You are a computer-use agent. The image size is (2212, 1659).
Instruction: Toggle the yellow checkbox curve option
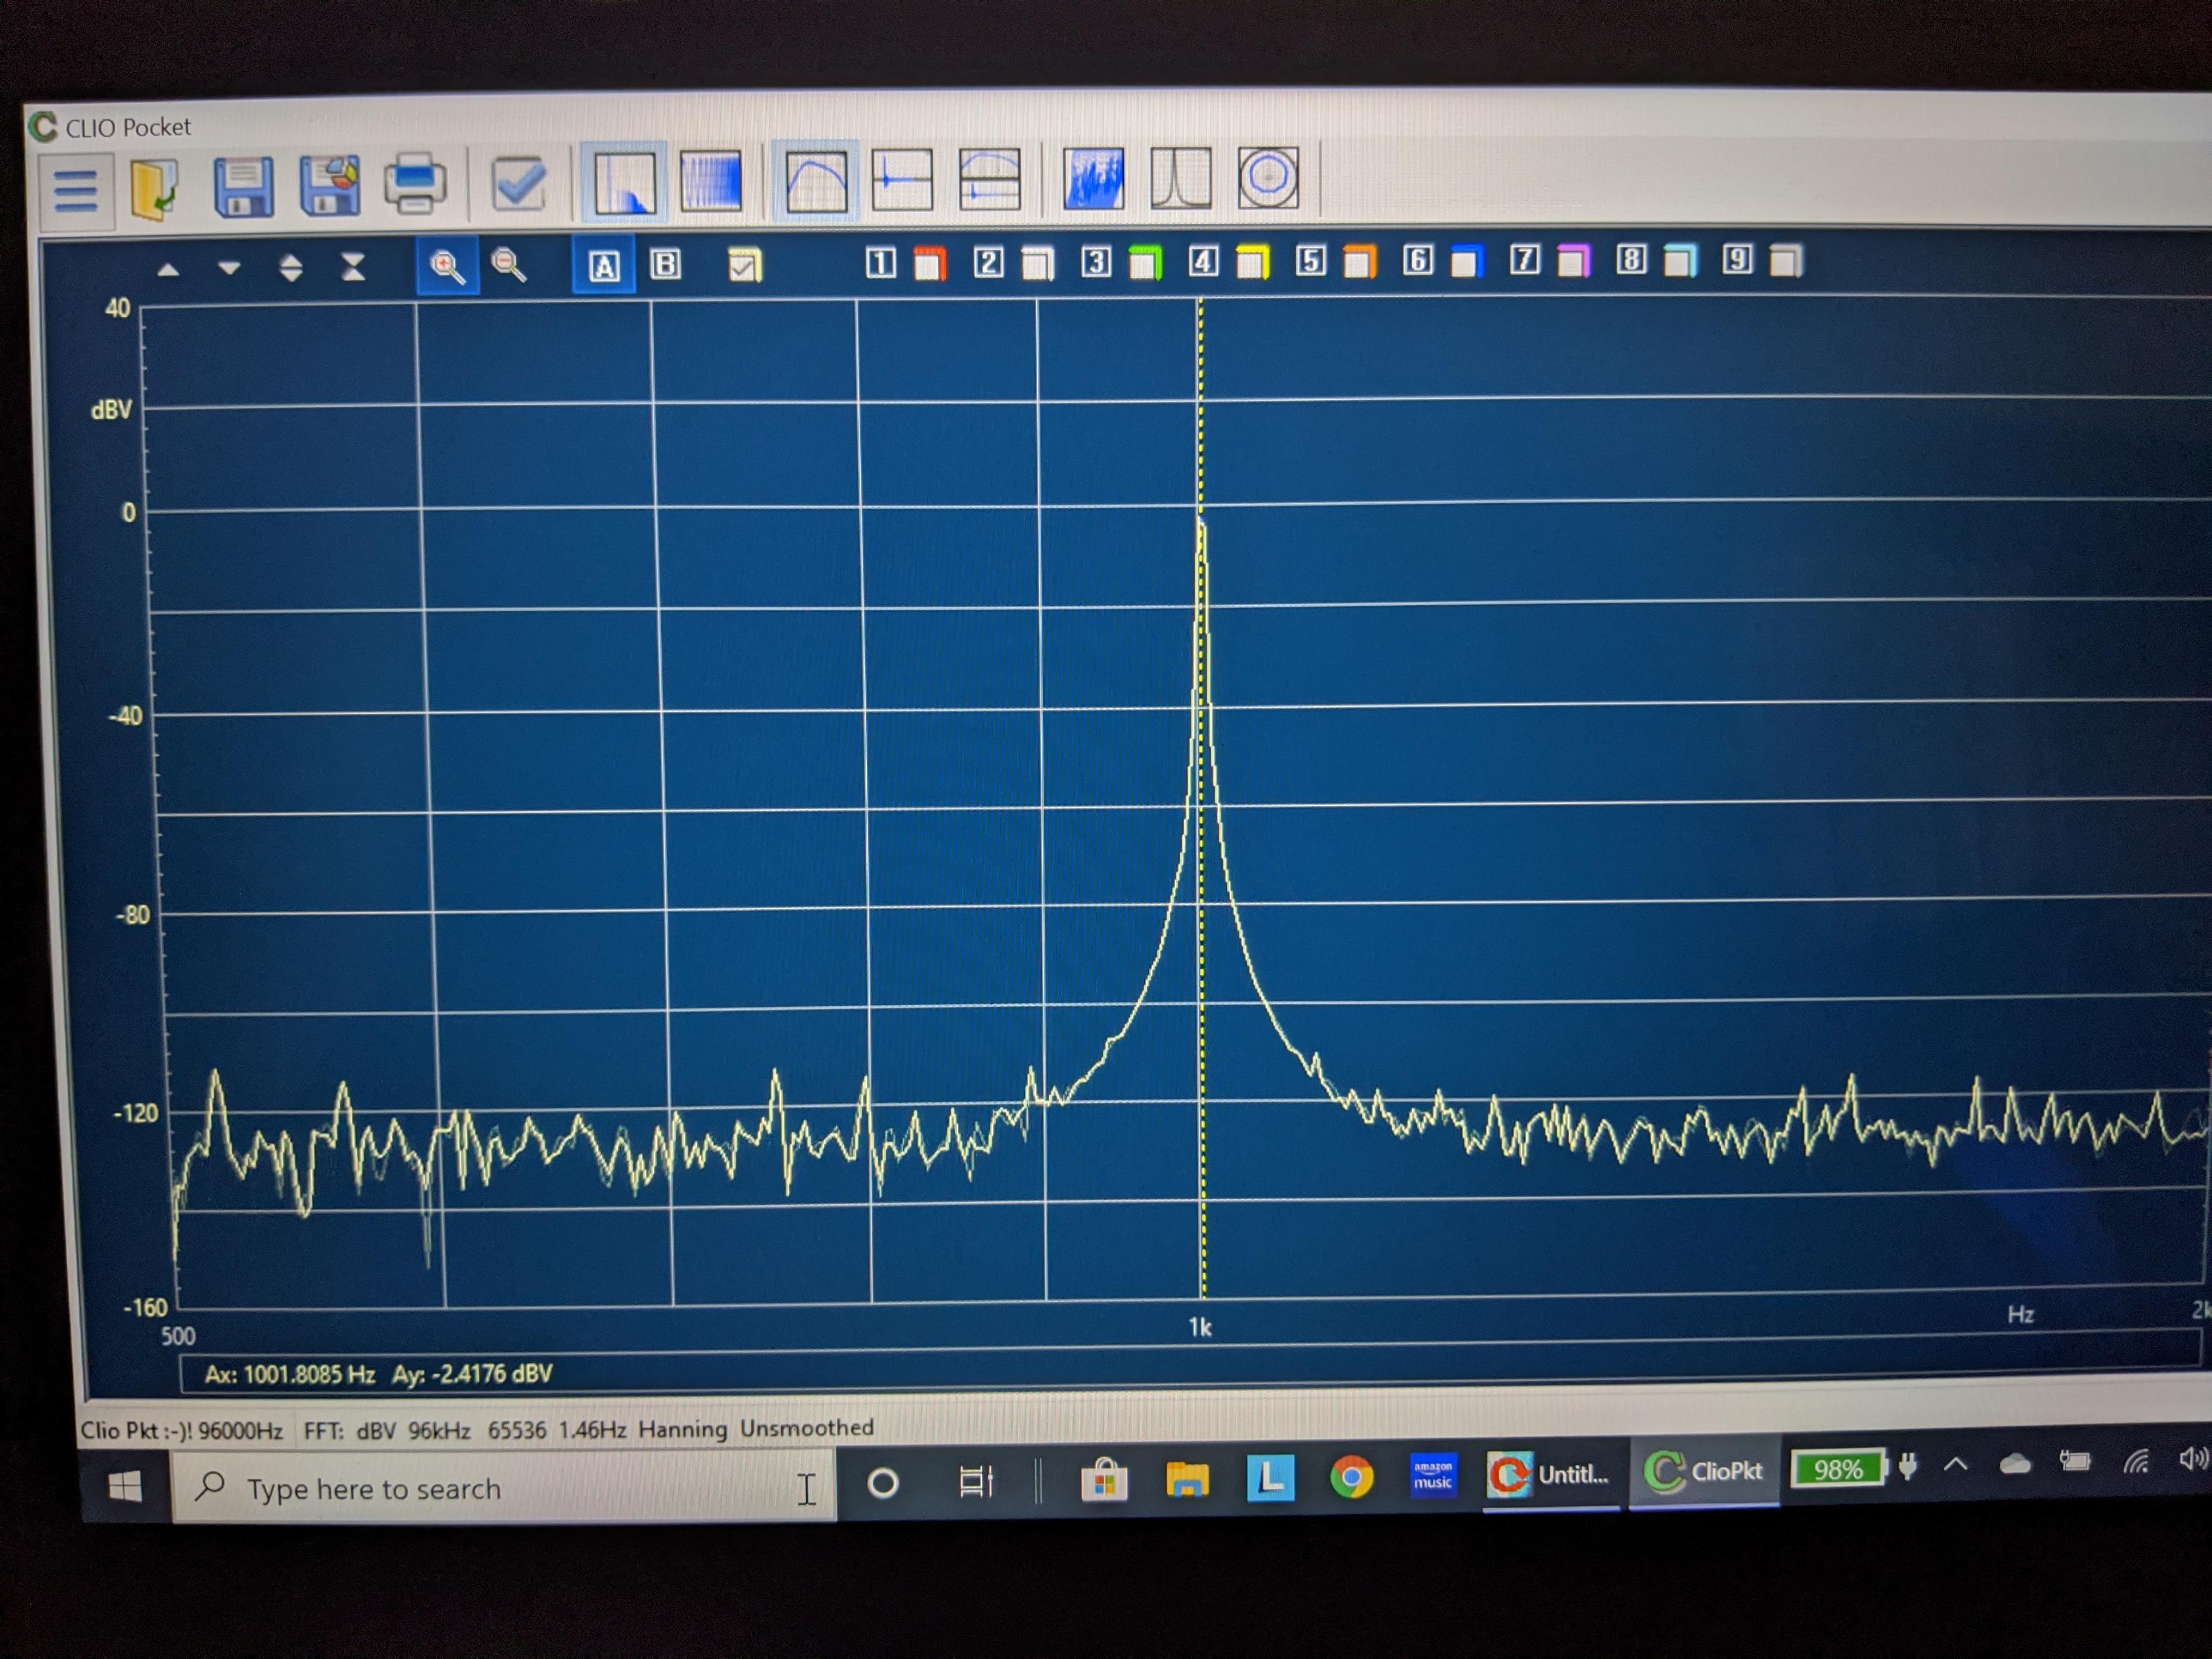(744, 264)
